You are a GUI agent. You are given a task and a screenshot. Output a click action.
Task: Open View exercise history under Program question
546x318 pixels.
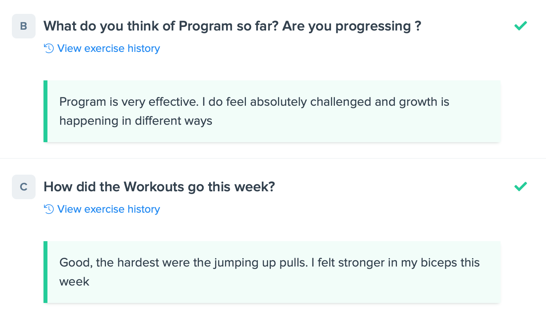[109, 49]
